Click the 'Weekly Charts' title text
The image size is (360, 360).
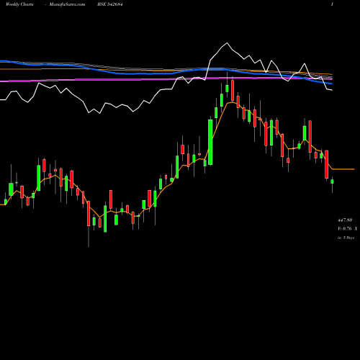[x=19, y=4]
